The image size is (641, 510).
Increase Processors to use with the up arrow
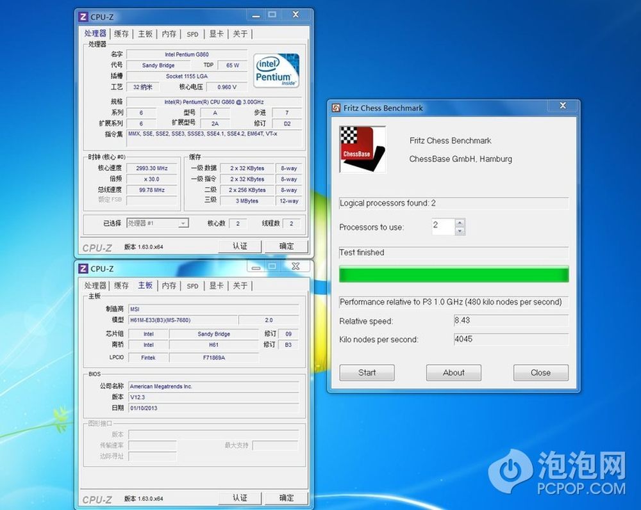[460, 223]
